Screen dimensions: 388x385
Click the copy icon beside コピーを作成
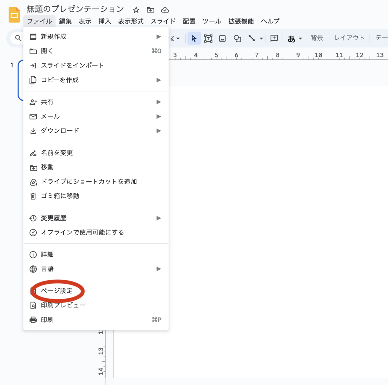(x=33, y=80)
